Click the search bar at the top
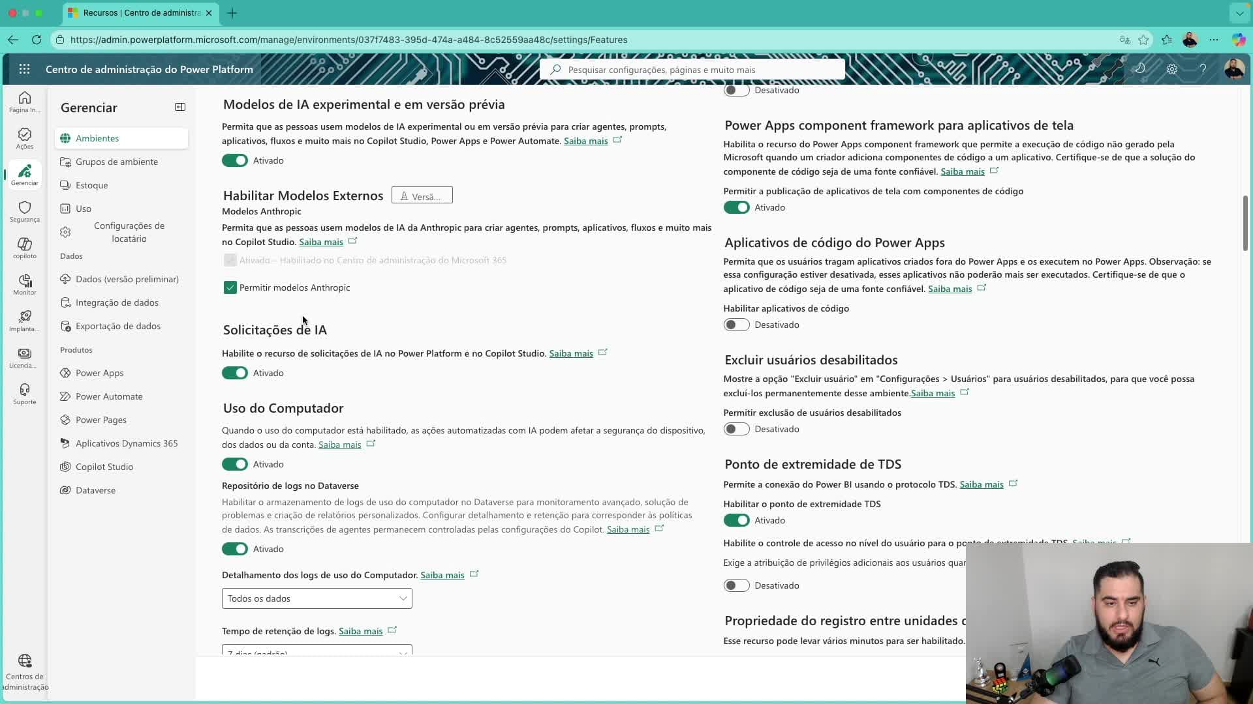Screen dimensions: 1253x704 pyautogui.click(x=692, y=69)
